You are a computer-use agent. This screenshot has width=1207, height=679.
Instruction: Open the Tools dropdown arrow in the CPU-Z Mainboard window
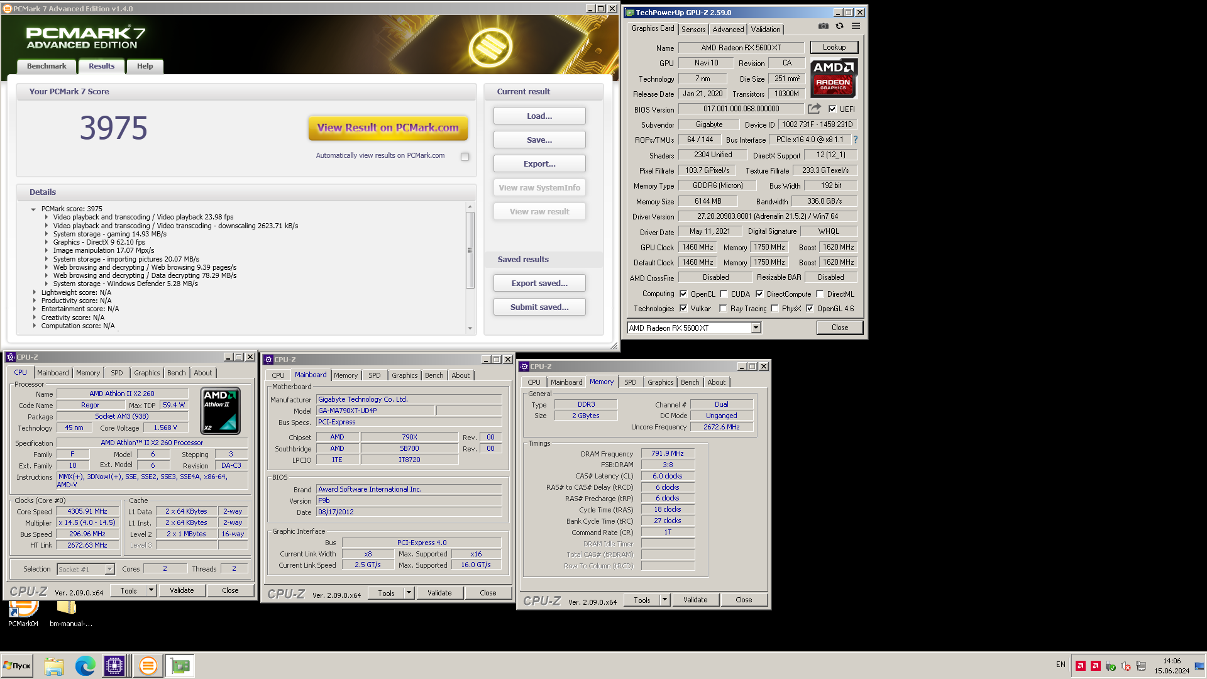(409, 593)
